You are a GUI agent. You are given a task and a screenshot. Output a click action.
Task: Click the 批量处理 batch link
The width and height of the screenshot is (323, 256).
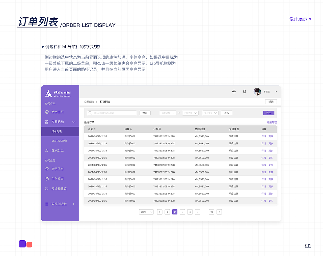(272, 122)
